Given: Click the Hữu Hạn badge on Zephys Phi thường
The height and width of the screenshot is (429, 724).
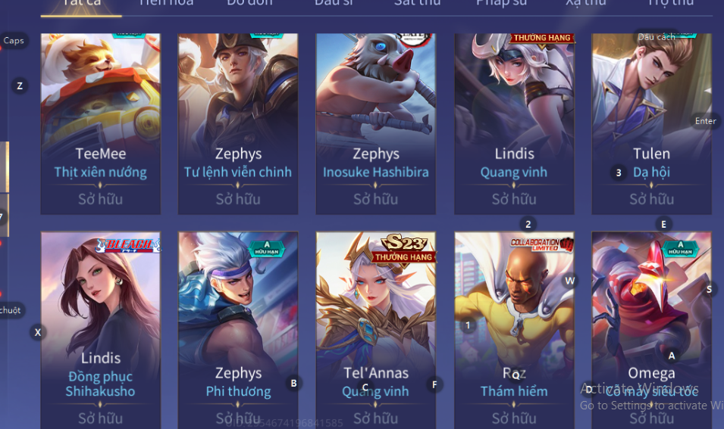Looking at the screenshot, I should coord(266,248).
